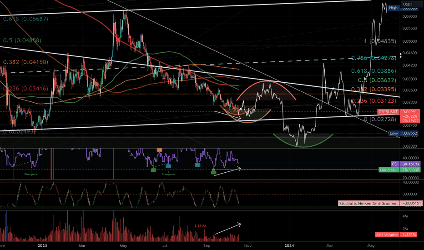The width and height of the screenshot is (424, 250).
Task: Select Fibonacci level 0.5 (0.04858)
Action: point(22,40)
